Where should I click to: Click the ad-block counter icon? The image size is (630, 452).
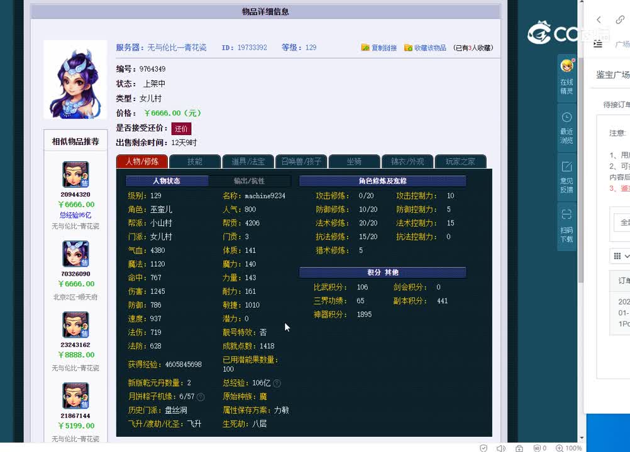coord(539,448)
